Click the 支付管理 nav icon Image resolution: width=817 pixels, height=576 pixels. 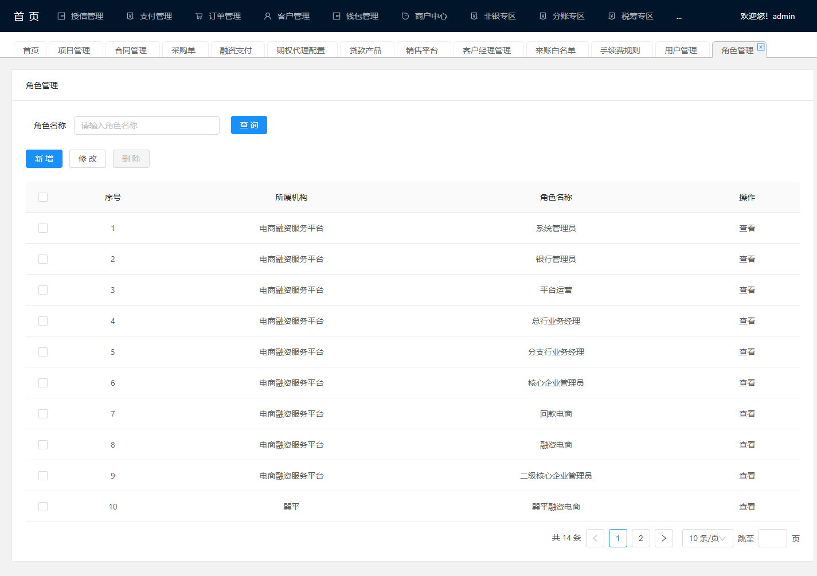[130, 16]
